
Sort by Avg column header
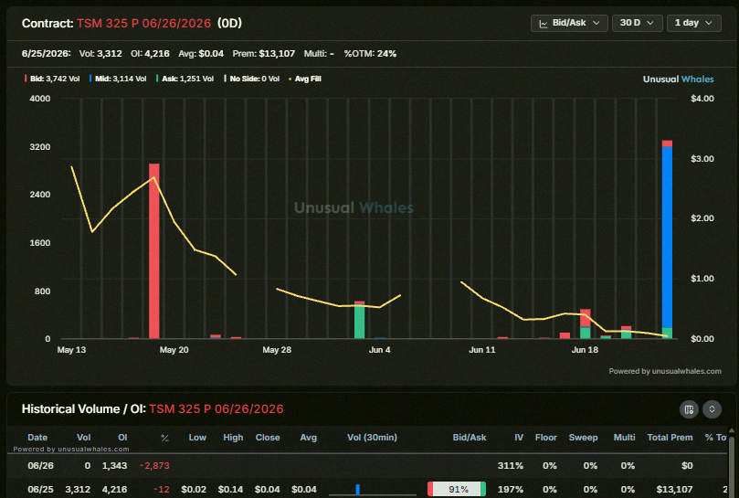(x=308, y=438)
